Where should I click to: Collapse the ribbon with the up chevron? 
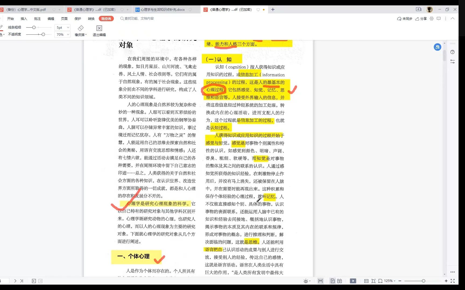click(453, 19)
